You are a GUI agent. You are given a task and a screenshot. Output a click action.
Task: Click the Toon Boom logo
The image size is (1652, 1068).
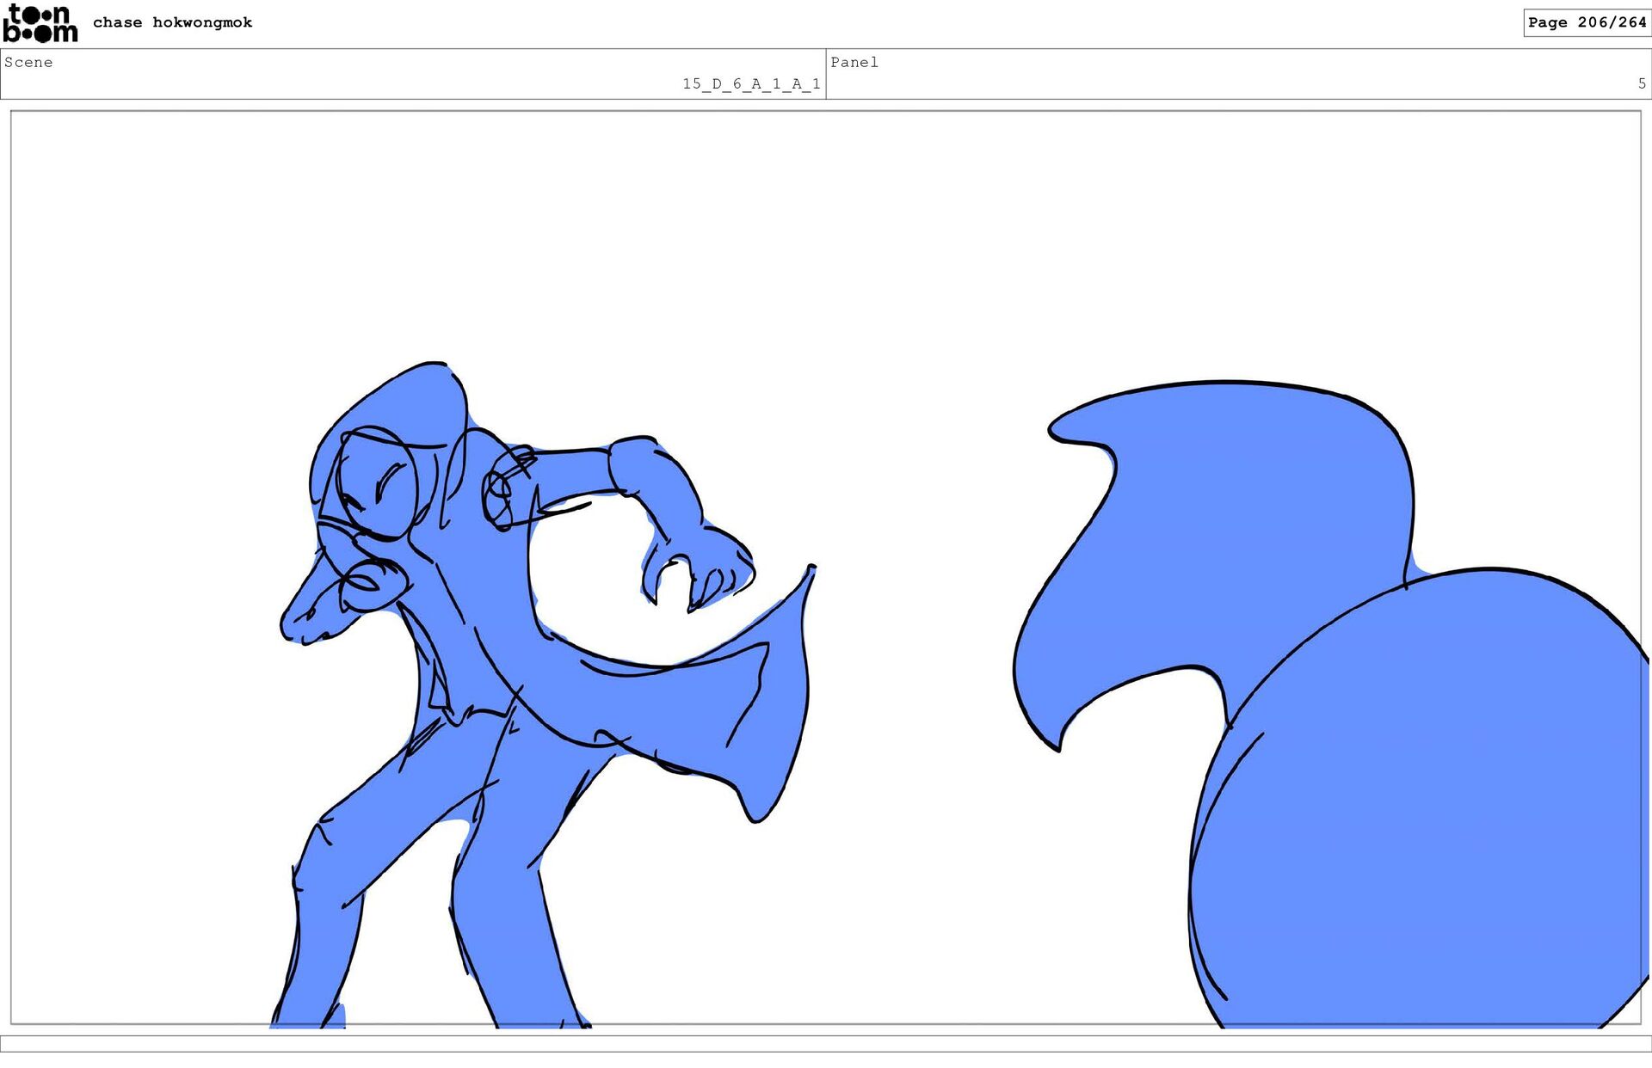40,23
